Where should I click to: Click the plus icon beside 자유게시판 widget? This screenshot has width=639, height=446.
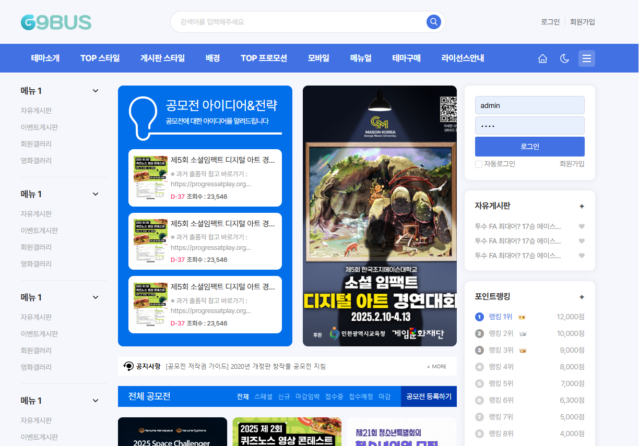click(x=582, y=206)
